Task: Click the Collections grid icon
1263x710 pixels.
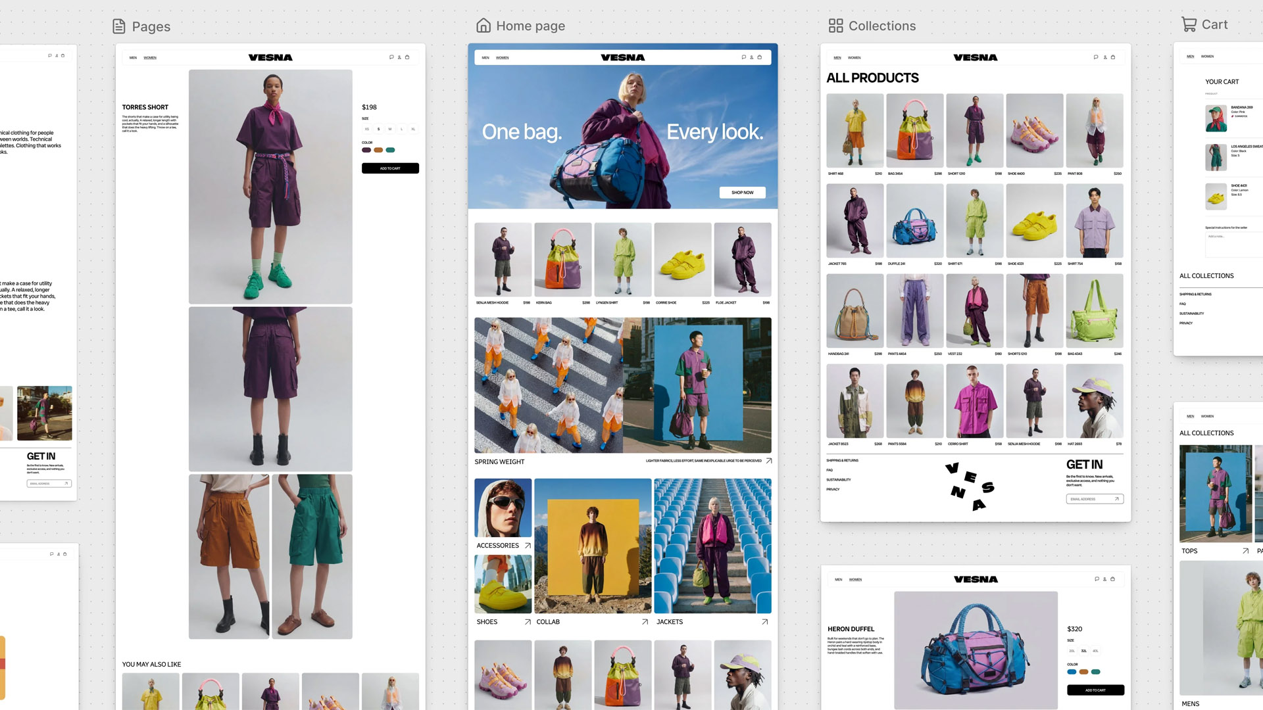Action: [x=835, y=26]
